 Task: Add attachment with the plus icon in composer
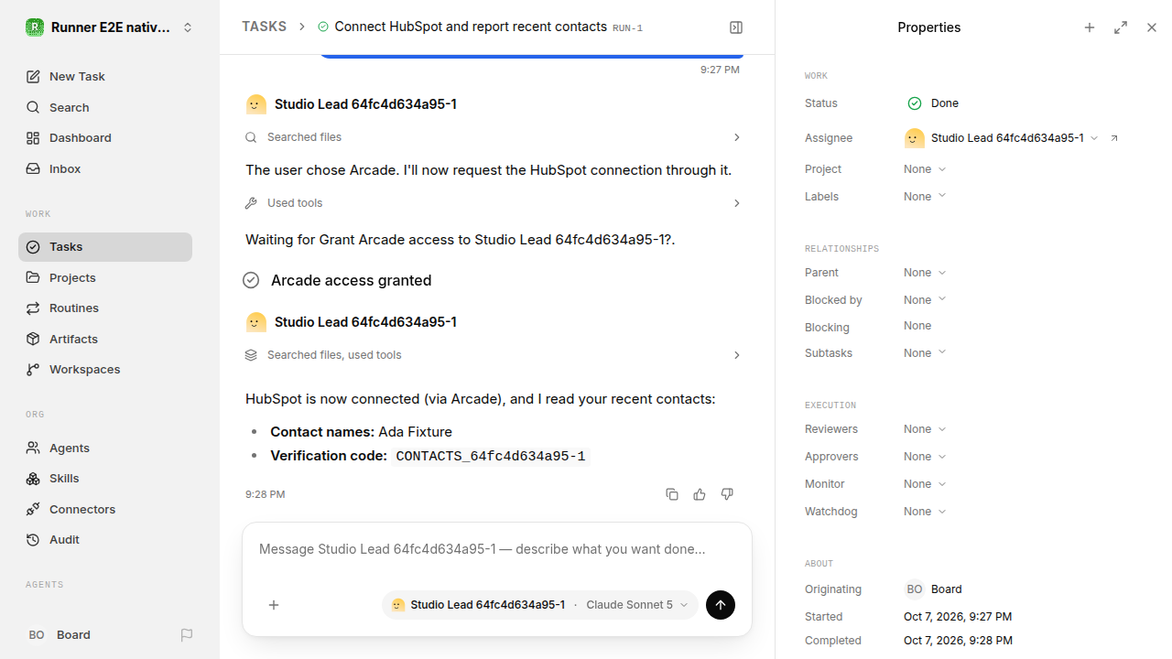[274, 605]
